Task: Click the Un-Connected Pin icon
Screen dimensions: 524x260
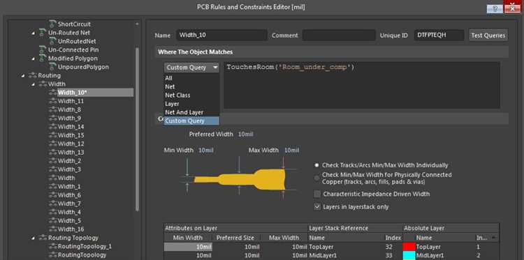Action: coord(43,49)
